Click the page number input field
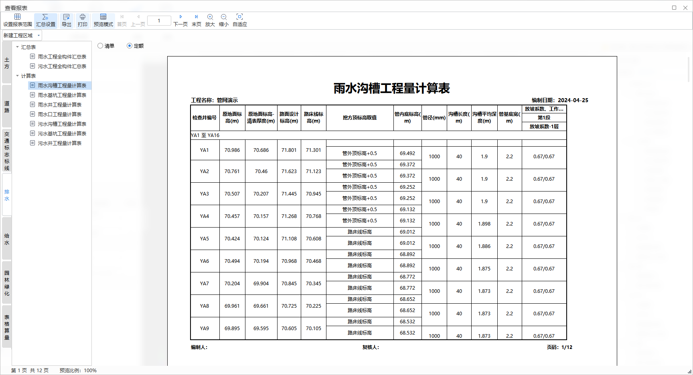Screen dimensions: 693x375 [x=159, y=21]
